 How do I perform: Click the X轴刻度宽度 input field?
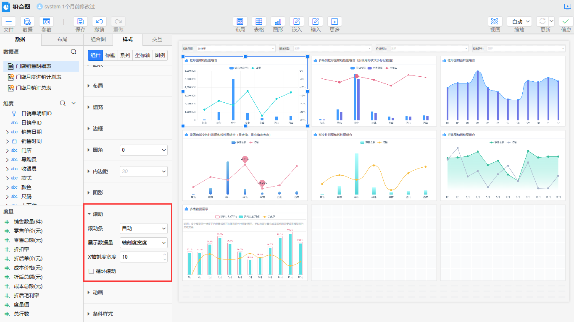[x=141, y=257]
